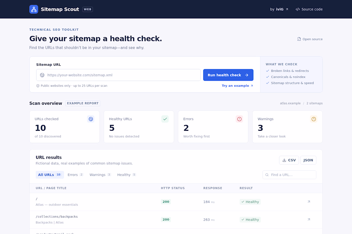Download results as CSV
The width and height of the screenshot is (352, 234).
point(289,160)
